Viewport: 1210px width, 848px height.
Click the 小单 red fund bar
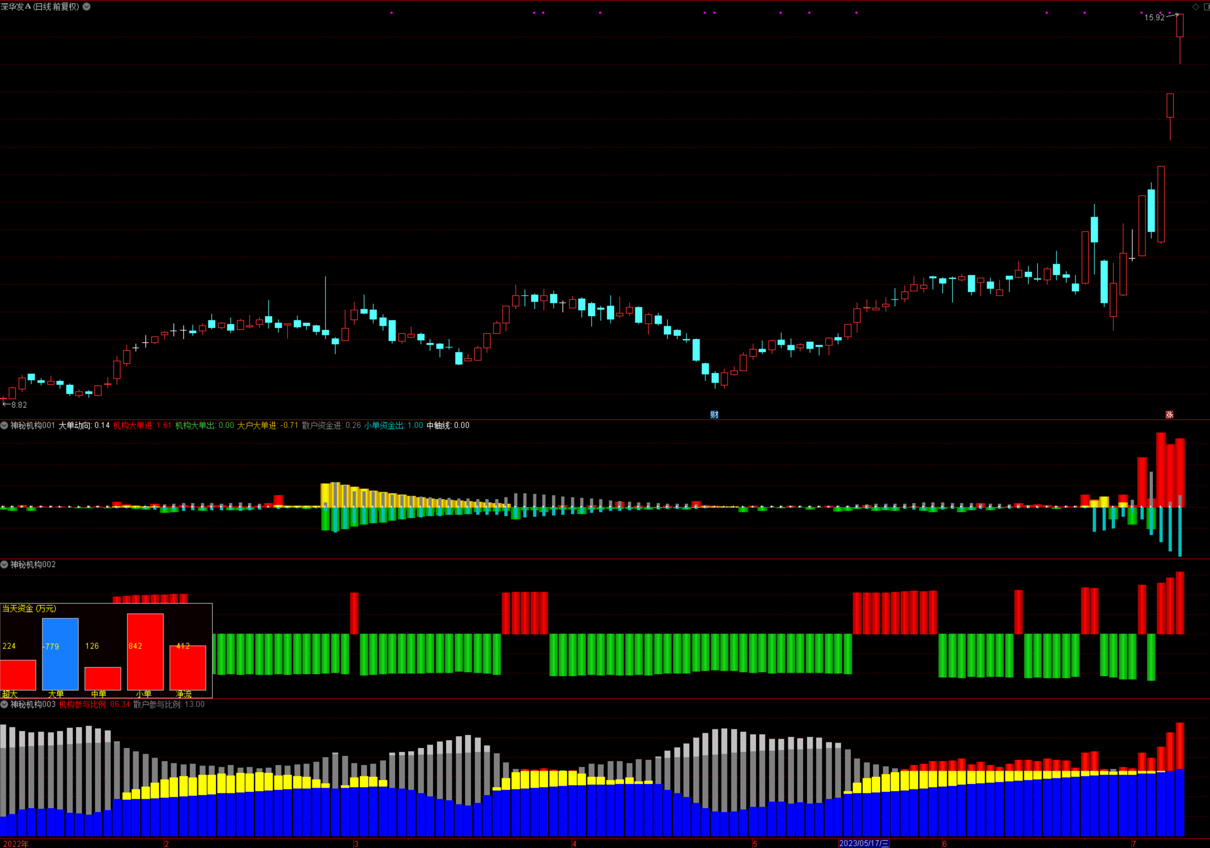click(145, 652)
